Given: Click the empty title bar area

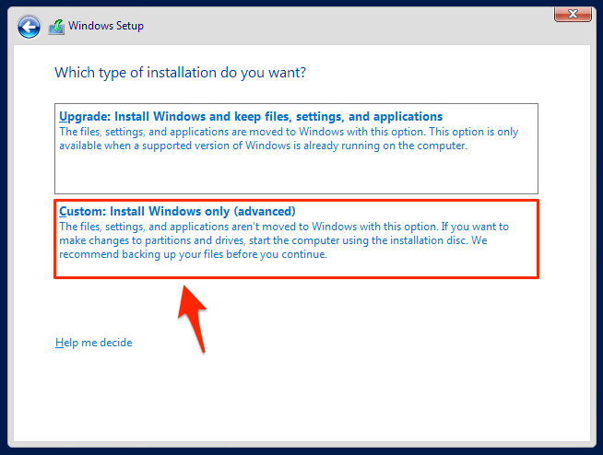Looking at the screenshot, I should point(350,26).
